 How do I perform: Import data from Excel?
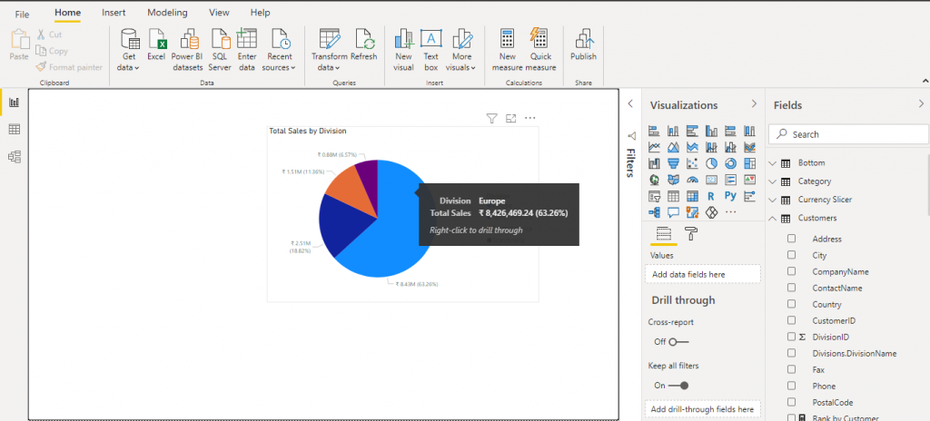(x=156, y=44)
